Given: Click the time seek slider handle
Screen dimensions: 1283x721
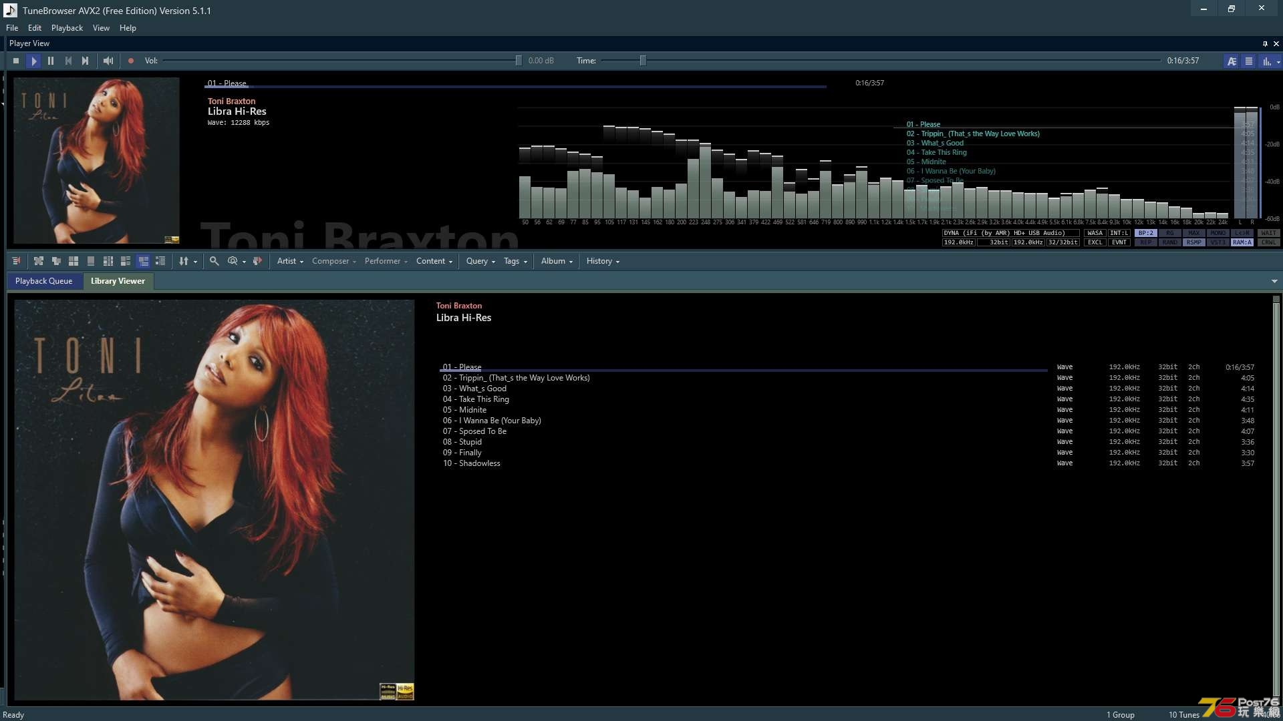Looking at the screenshot, I should pyautogui.click(x=643, y=61).
